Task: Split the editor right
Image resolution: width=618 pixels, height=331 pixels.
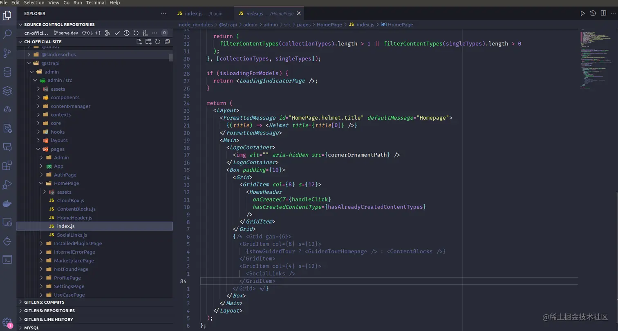Action: click(x=603, y=13)
